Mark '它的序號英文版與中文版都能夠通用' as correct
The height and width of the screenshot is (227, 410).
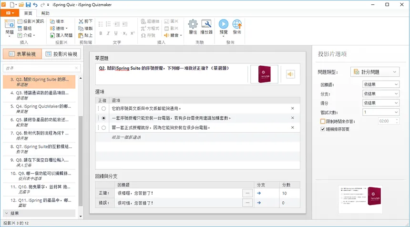click(x=103, y=108)
